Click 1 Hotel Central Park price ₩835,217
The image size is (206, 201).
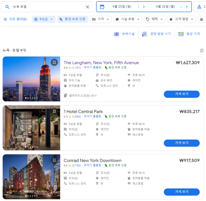tap(190, 111)
